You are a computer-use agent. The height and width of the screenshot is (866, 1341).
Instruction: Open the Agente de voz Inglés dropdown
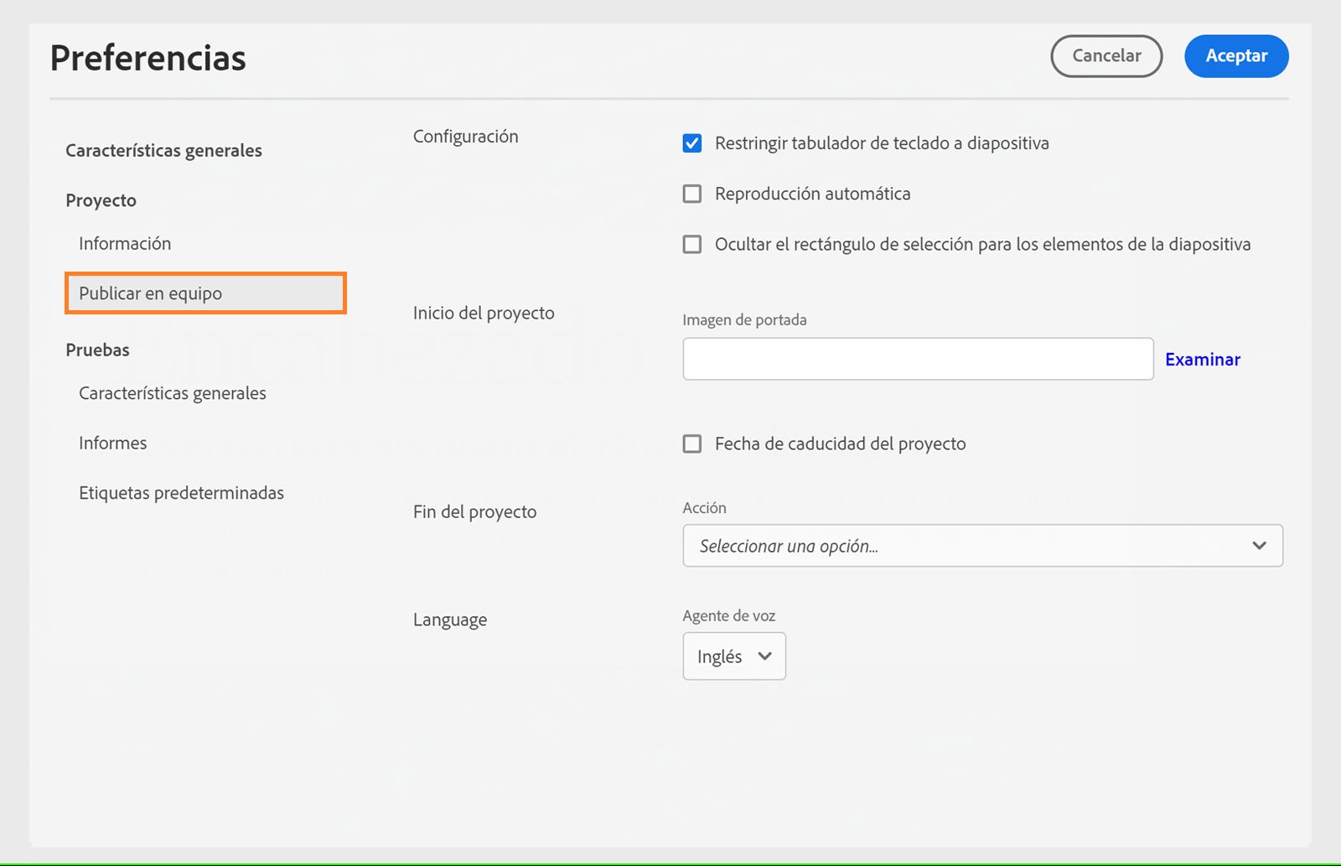click(733, 656)
